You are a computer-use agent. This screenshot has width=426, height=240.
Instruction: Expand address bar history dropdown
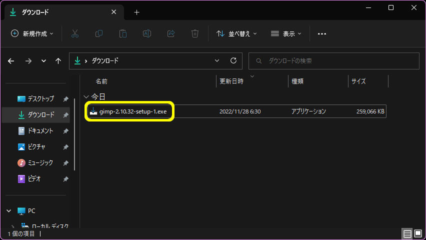point(217,60)
